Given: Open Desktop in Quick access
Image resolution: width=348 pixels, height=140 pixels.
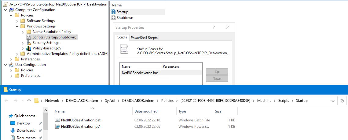Looking at the screenshot, I should point(23,123).
